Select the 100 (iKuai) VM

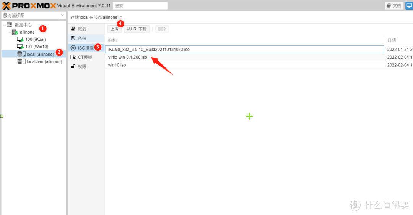coord(36,39)
